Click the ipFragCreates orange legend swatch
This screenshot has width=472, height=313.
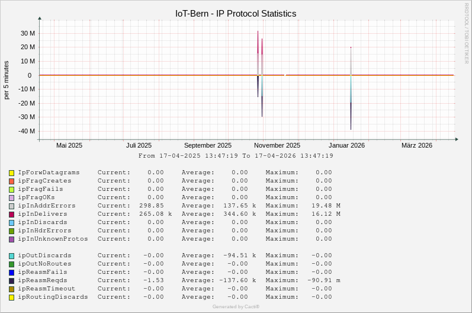point(11,181)
